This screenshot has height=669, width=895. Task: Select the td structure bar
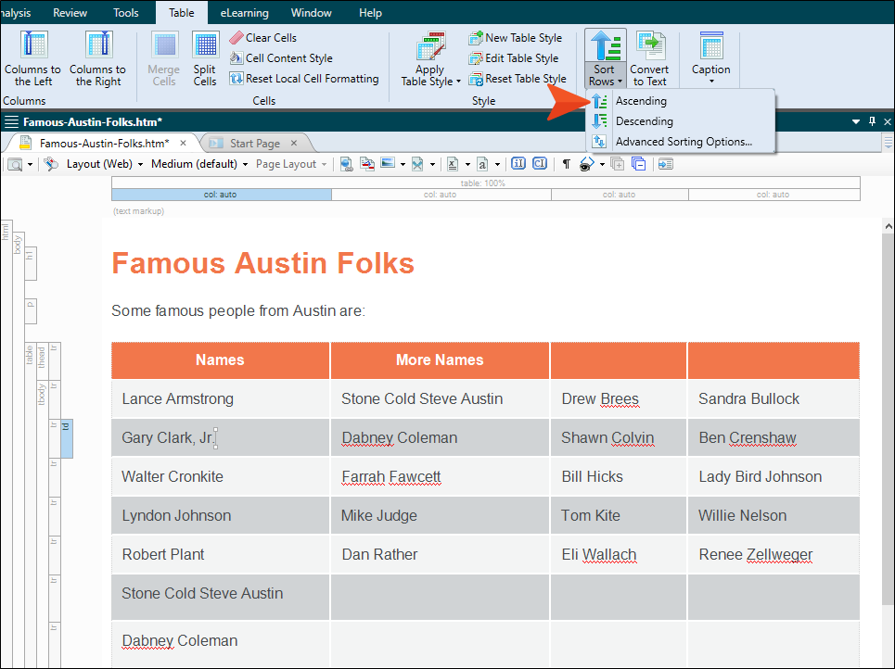coord(66,438)
